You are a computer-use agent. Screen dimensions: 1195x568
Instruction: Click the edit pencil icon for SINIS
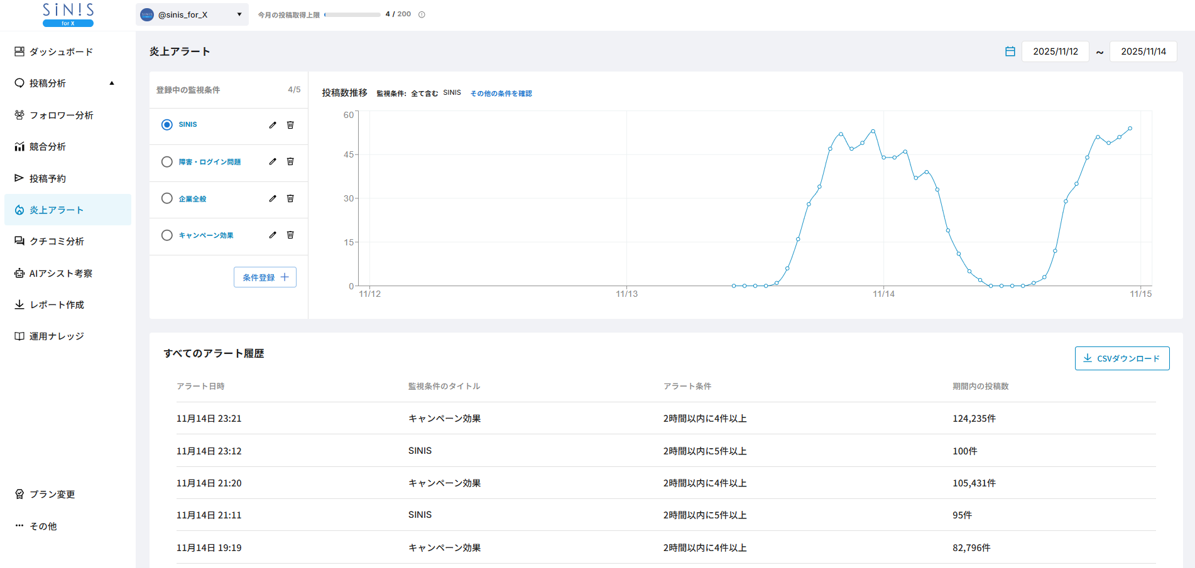(x=273, y=125)
